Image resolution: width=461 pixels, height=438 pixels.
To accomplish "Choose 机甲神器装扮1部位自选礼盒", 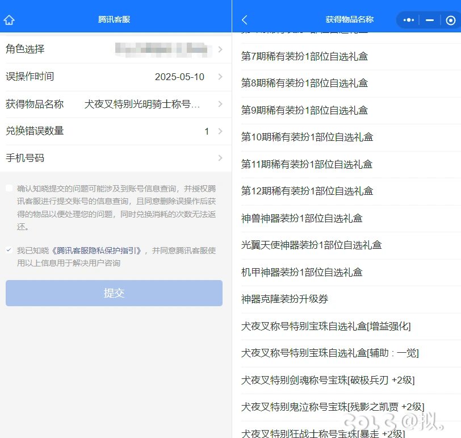I will [302, 272].
